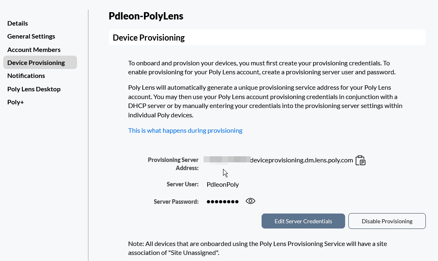Open General Settings from the sidebar
The image size is (438, 261).
(31, 36)
